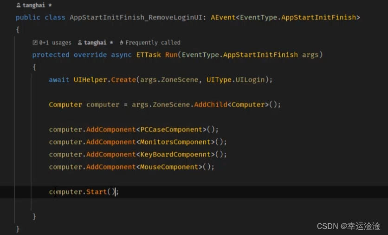Click 'MonitorsComponent' type argument

point(175,142)
